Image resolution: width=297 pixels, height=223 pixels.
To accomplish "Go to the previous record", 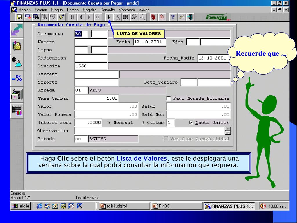I will (x=81, y=17).
